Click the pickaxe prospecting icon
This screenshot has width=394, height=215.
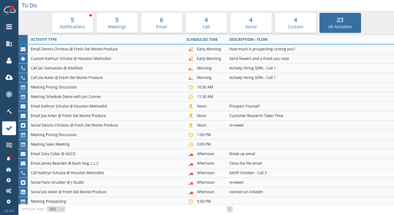[9, 111]
